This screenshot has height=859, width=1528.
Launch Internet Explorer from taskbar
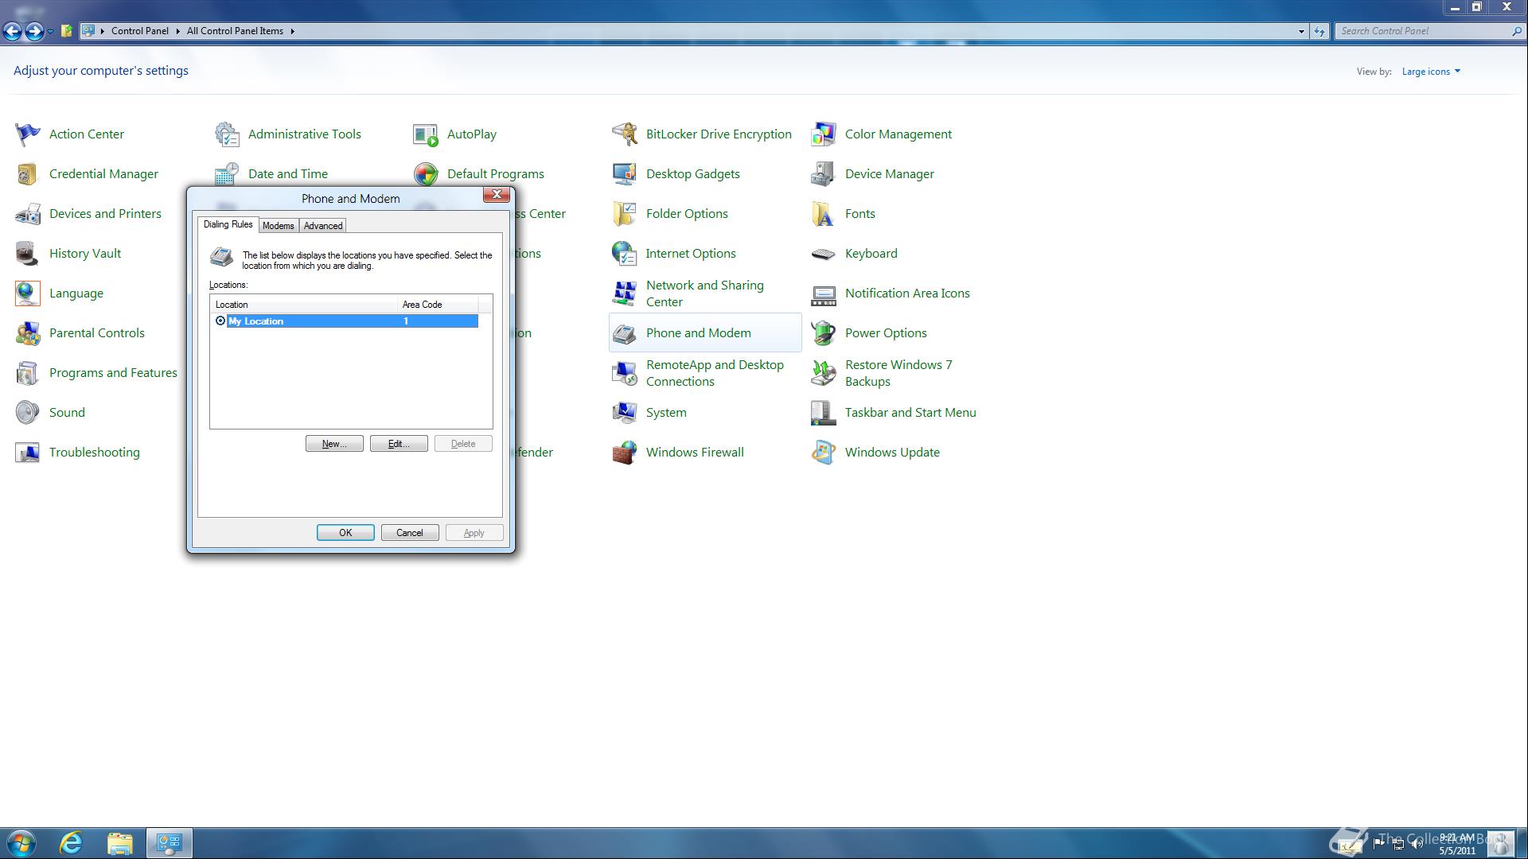click(x=71, y=843)
